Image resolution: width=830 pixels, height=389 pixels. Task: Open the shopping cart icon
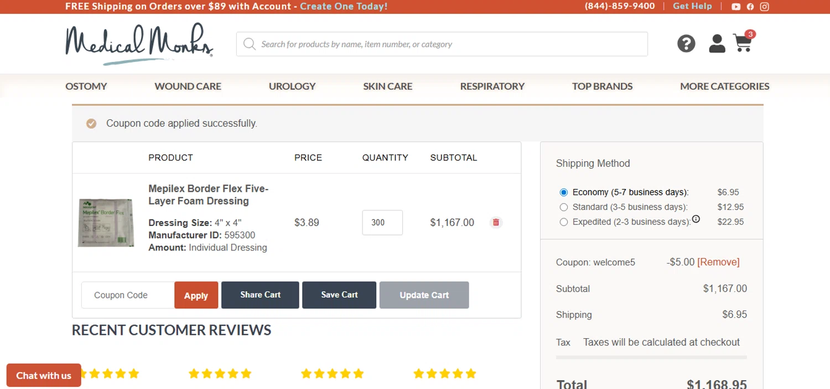(744, 42)
